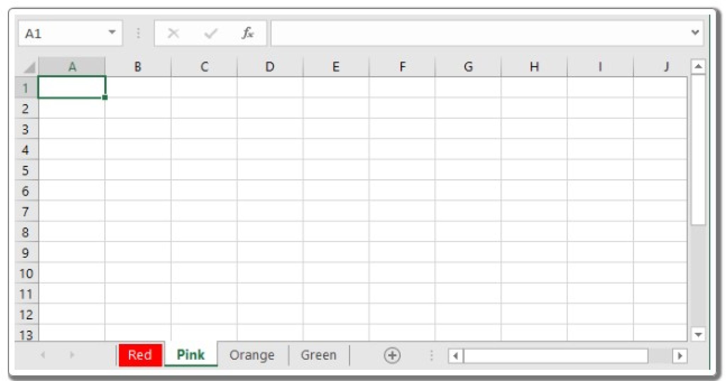Click the Insert Function fx icon

pyautogui.click(x=248, y=33)
